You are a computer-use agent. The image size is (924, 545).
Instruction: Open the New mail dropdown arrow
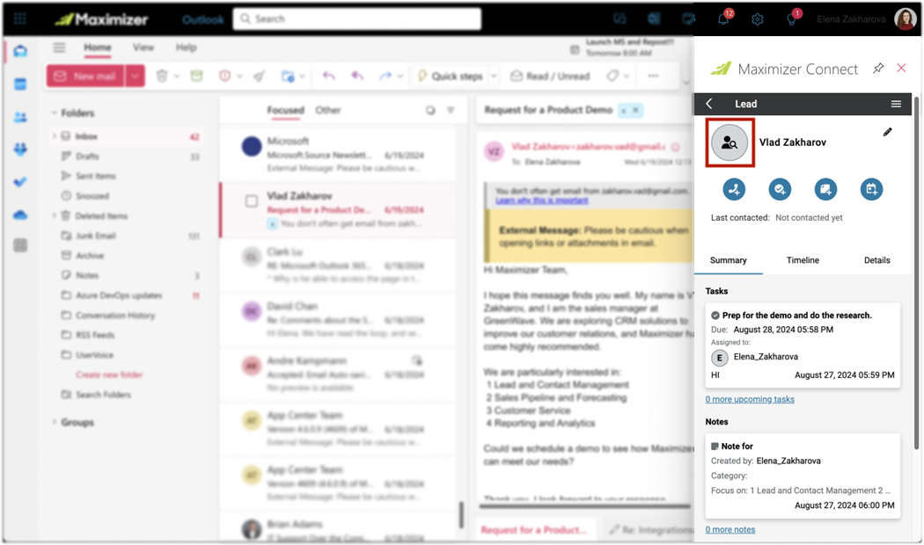[x=135, y=76]
